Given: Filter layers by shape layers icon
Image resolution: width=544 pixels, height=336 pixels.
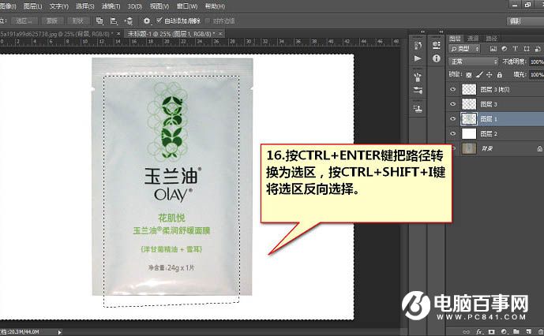Looking at the screenshot, I should coord(527,49).
